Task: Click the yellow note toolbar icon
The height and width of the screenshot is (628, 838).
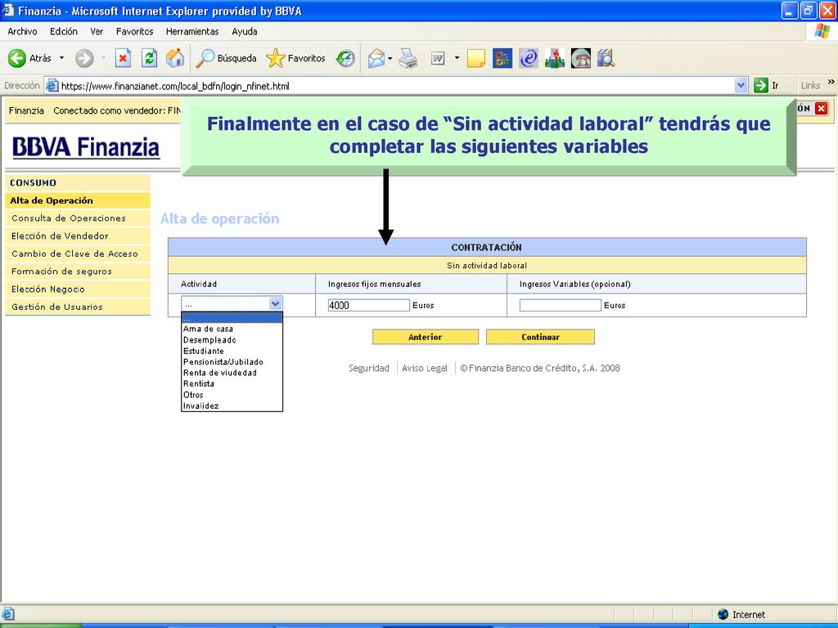Action: coord(475,58)
